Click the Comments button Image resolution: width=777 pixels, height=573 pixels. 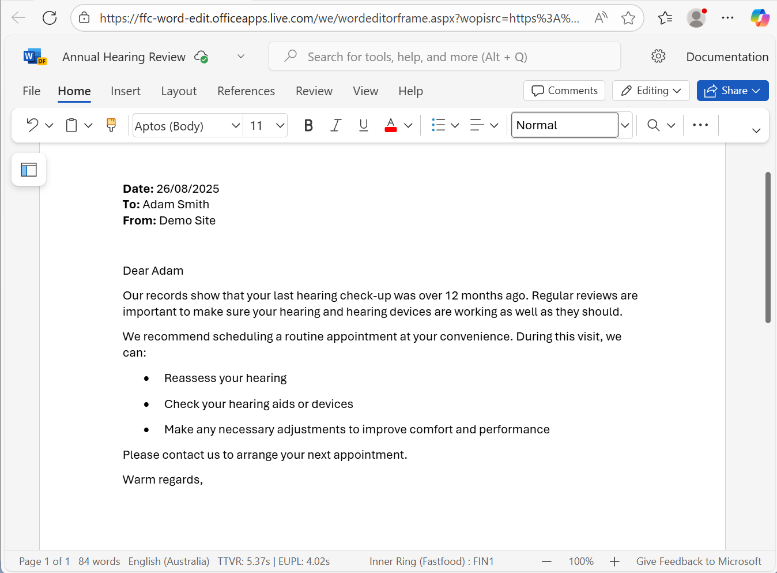pos(564,91)
